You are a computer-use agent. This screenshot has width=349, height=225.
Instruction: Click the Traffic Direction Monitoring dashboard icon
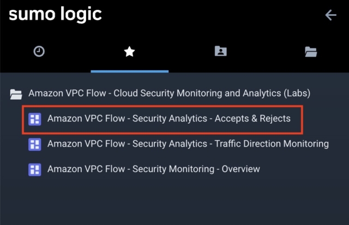35,144
